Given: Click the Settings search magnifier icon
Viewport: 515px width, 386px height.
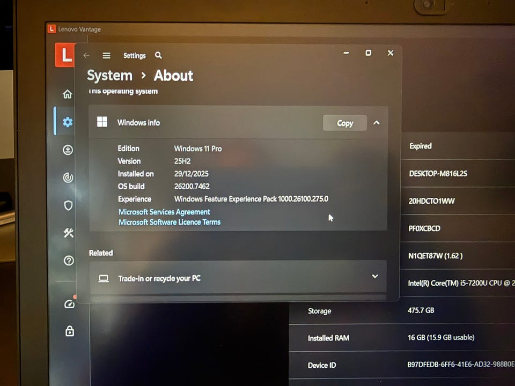Looking at the screenshot, I should pos(158,55).
